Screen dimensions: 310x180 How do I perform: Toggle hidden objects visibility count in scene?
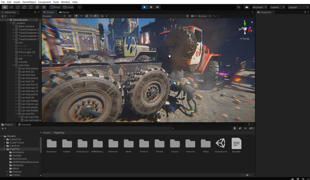coord(96,16)
